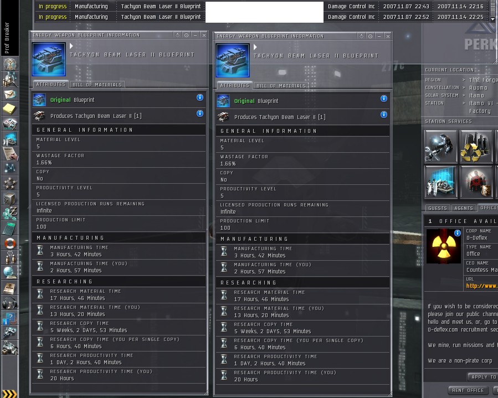Switch to the Offices tab
The image size is (498, 398).
coord(488,208)
